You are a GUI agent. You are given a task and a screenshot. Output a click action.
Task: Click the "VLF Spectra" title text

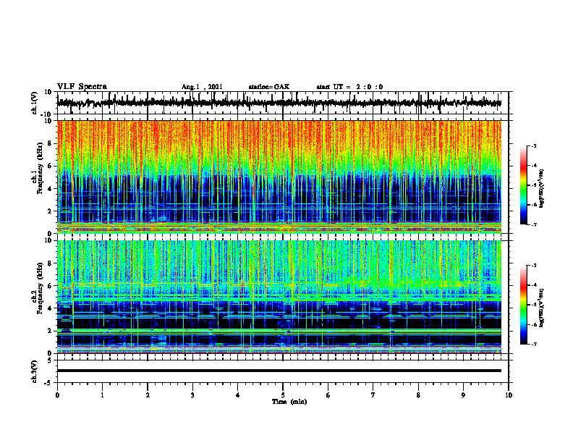(82, 87)
